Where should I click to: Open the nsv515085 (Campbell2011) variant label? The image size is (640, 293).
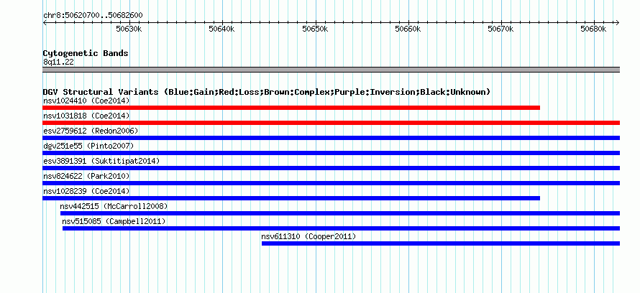tap(114, 221)
